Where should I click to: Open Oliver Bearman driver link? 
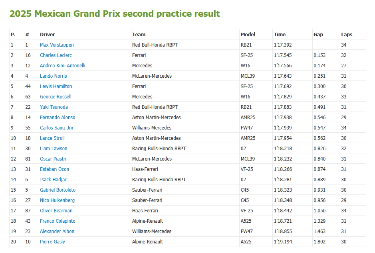pyautogui.click(x=56, y=211)
